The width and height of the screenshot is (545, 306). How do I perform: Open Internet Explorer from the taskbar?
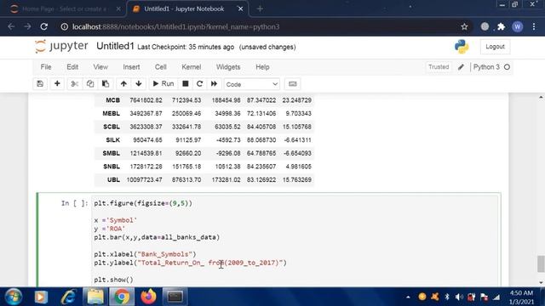click(68, 297)
